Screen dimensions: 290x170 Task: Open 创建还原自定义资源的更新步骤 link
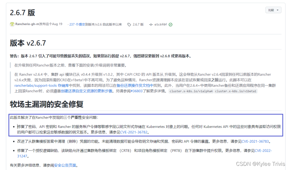pos(87,91)
